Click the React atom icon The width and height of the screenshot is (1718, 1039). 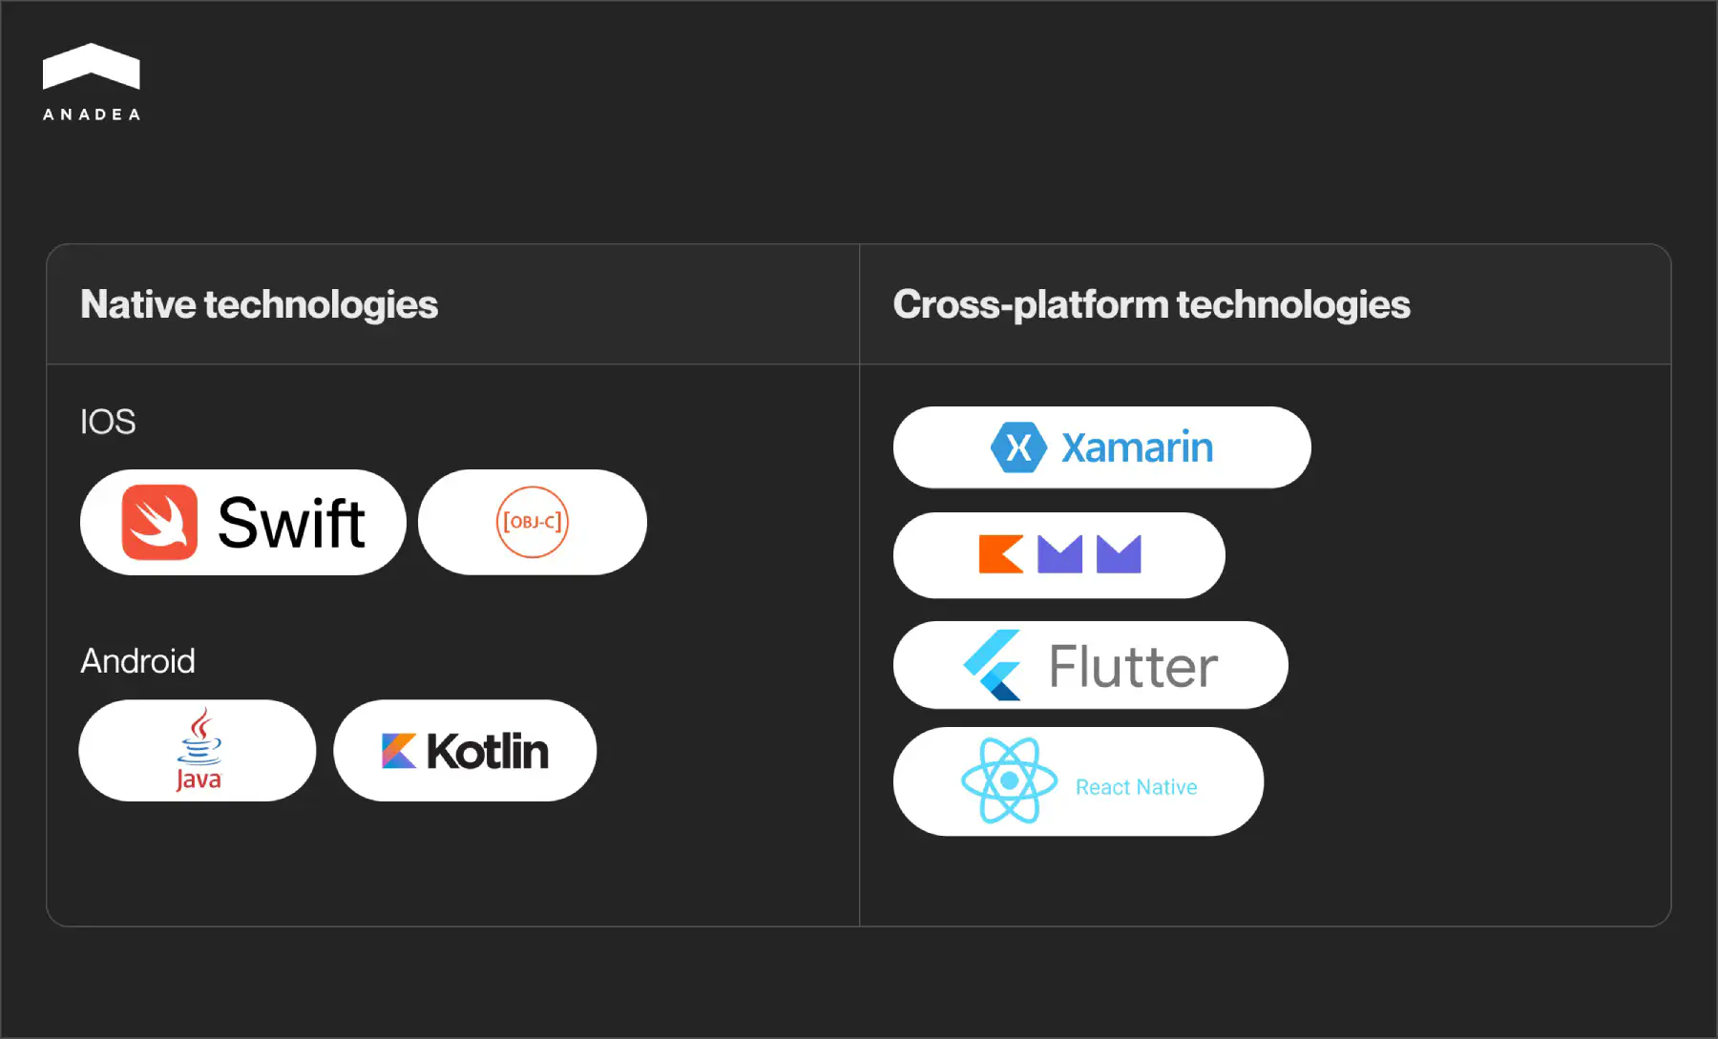pos(1009,780)
